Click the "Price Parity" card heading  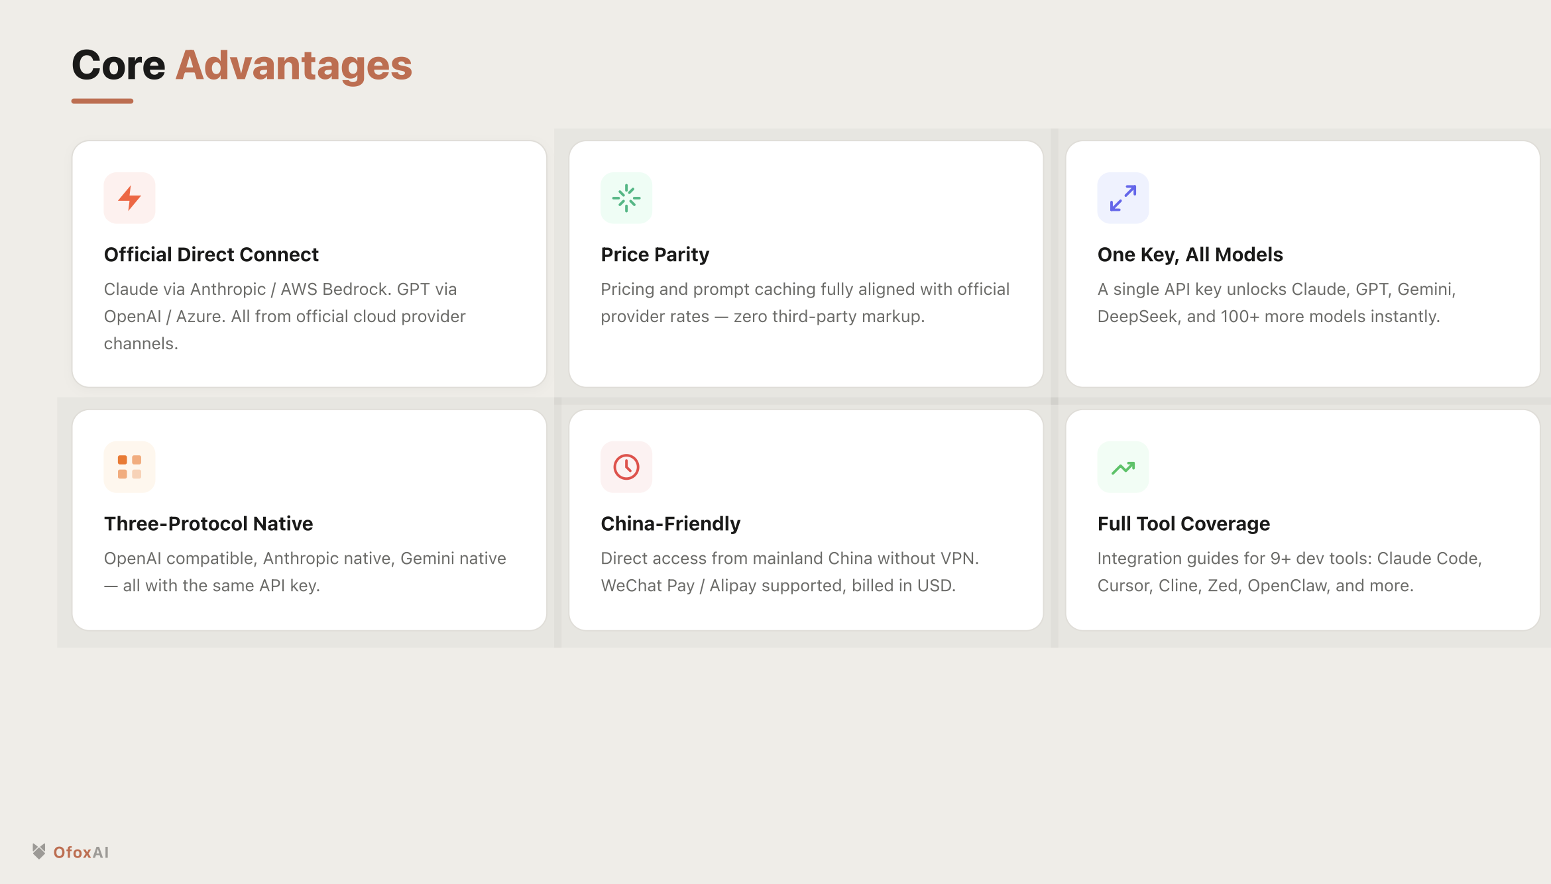tap(655, 254)
